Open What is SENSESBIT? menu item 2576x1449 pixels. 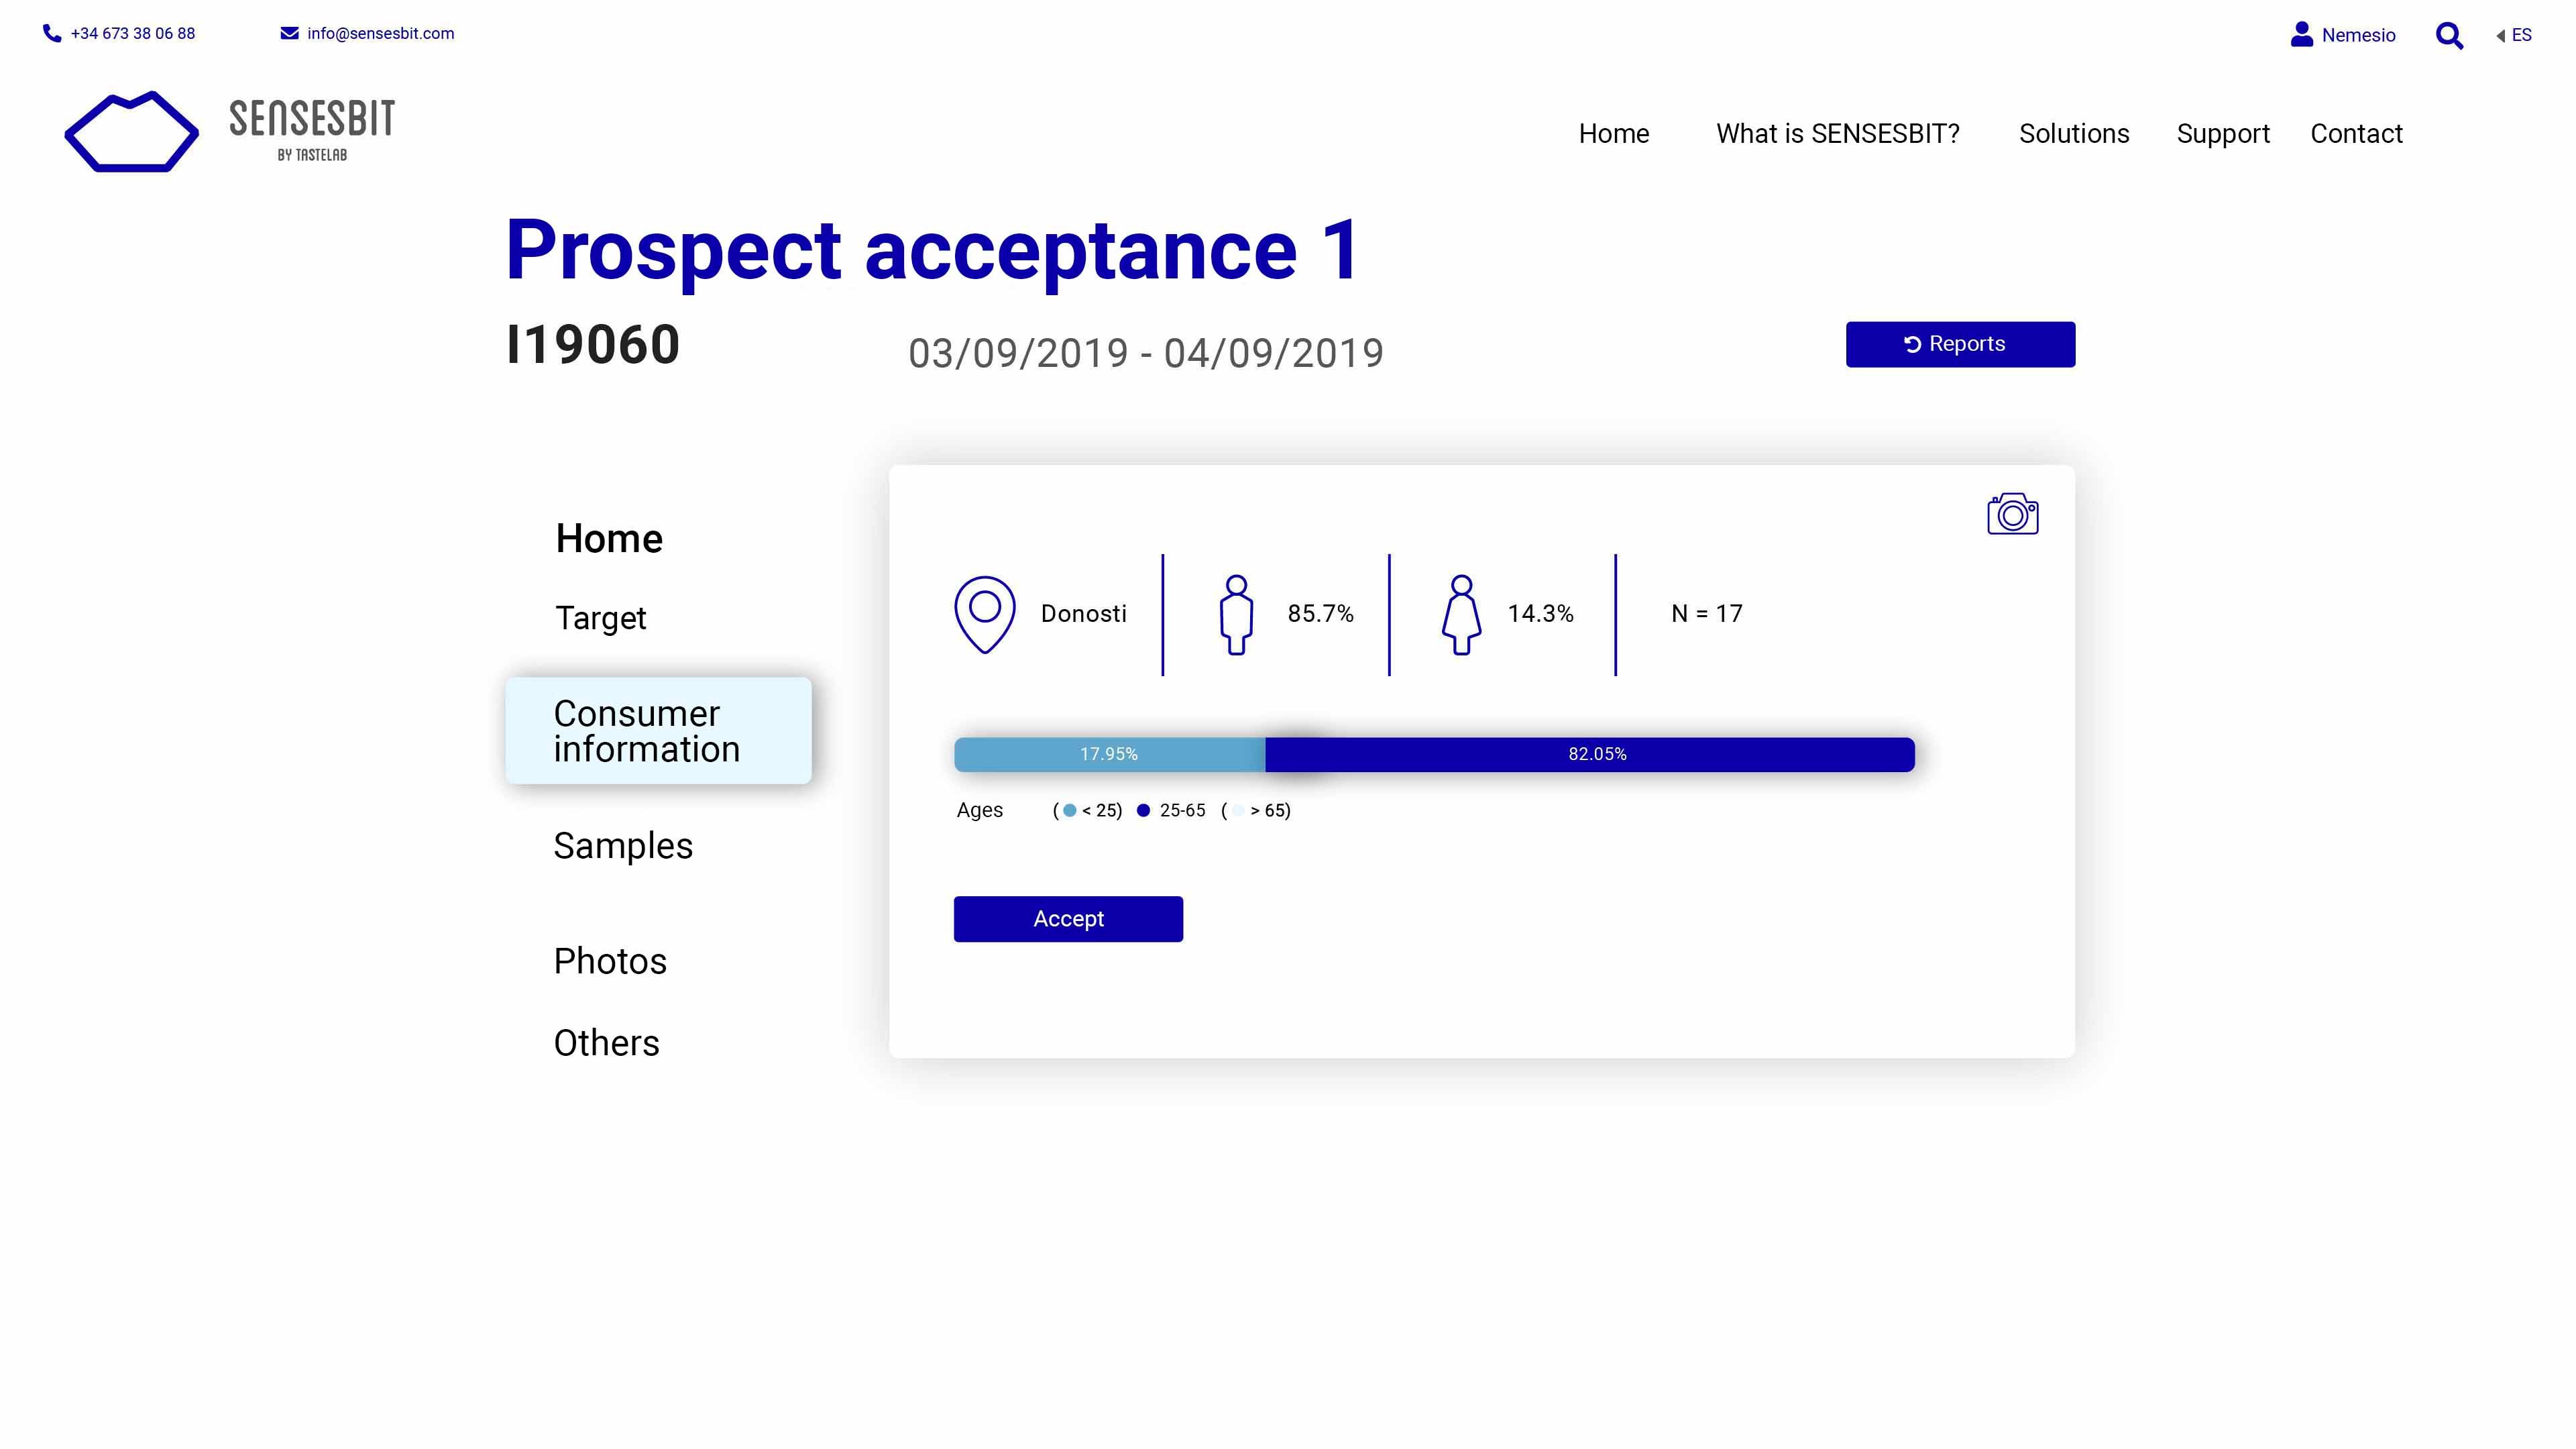tap(1838, 134)
